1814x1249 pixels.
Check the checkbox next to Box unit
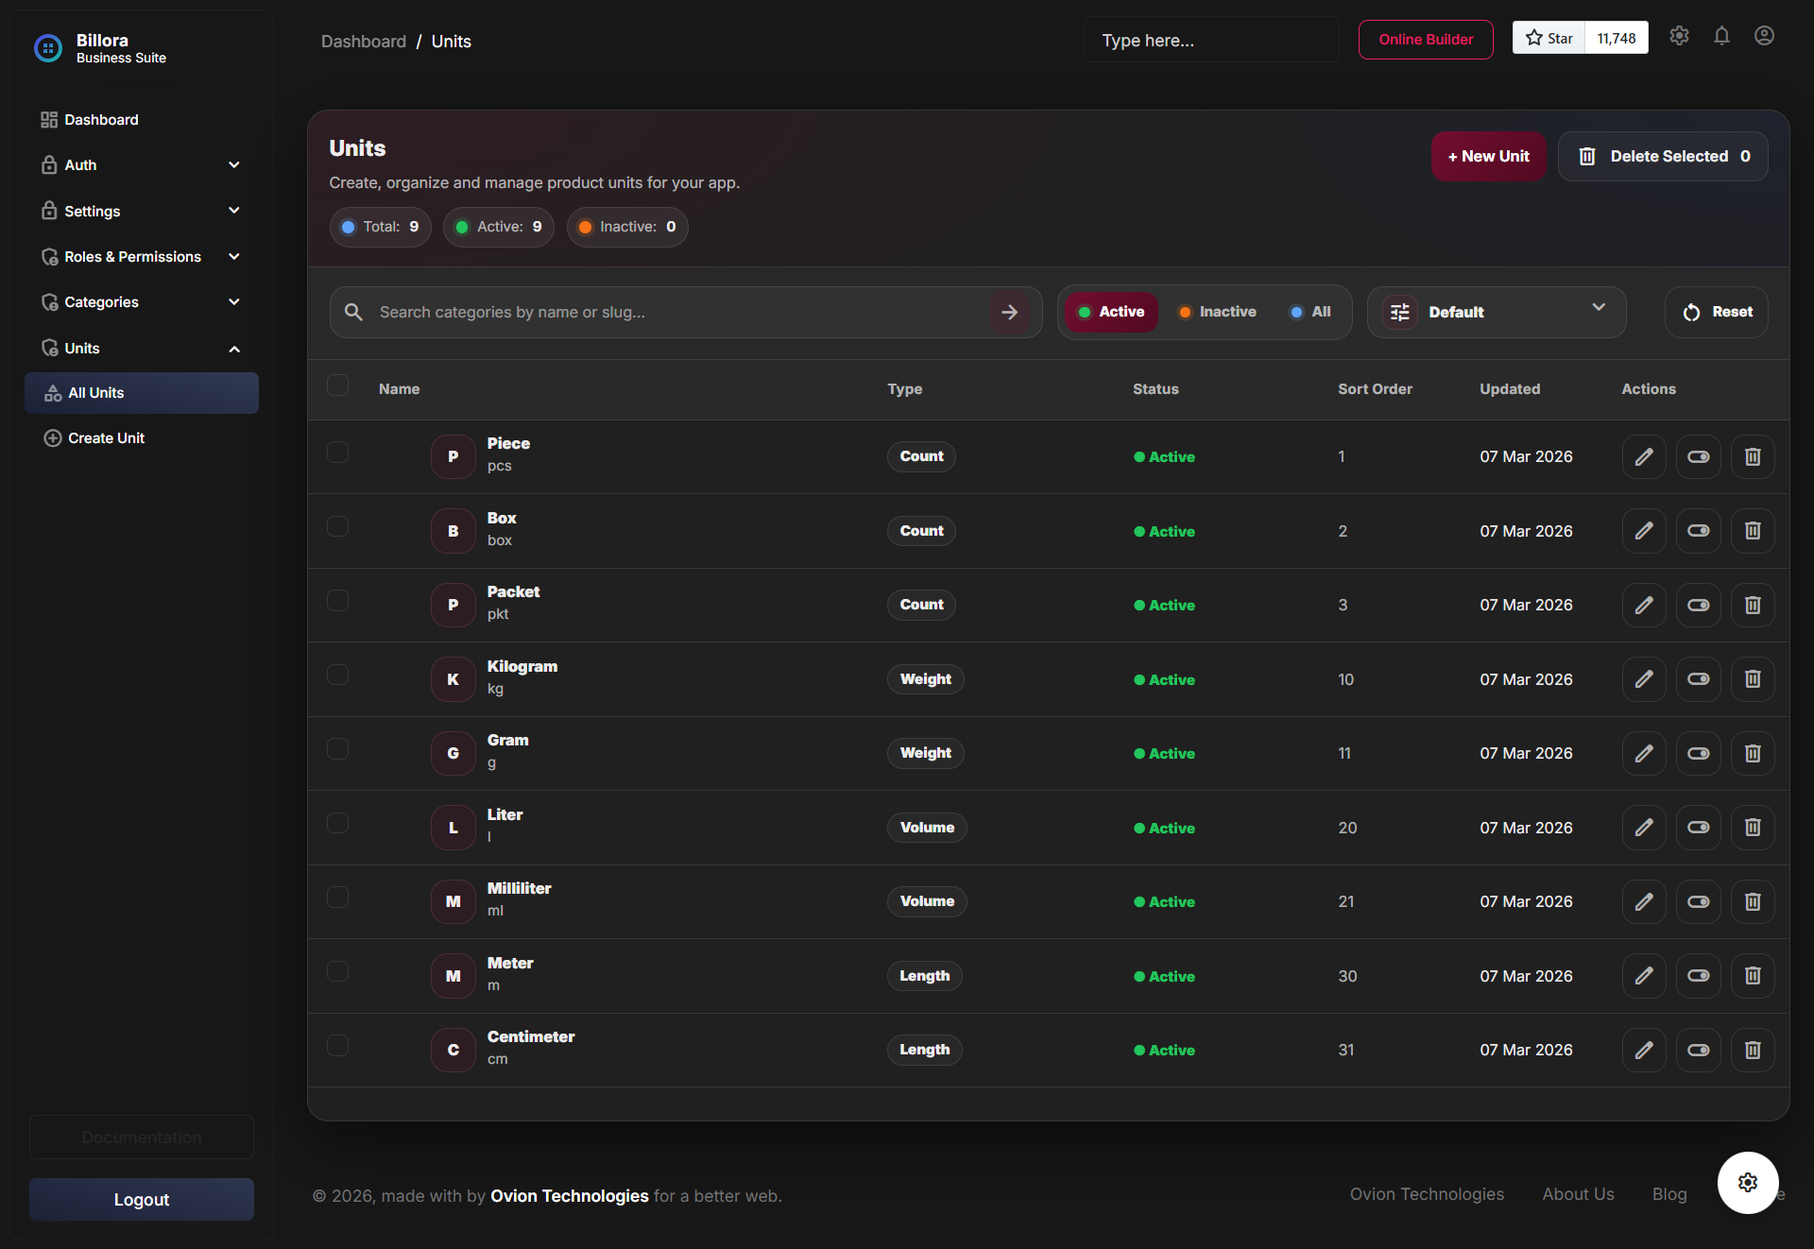[337, 526]
